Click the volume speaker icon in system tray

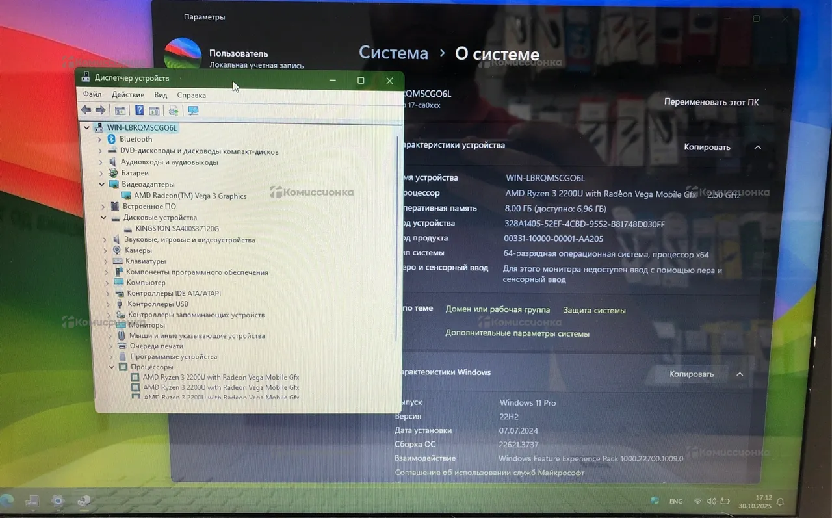[x=711, y=502]
